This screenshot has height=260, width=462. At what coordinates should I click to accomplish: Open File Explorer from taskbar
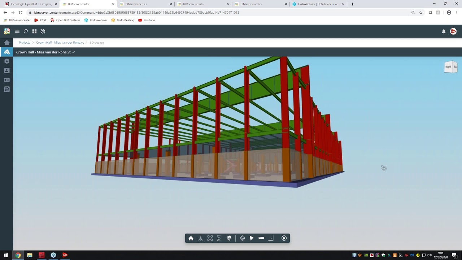(30, 255)
